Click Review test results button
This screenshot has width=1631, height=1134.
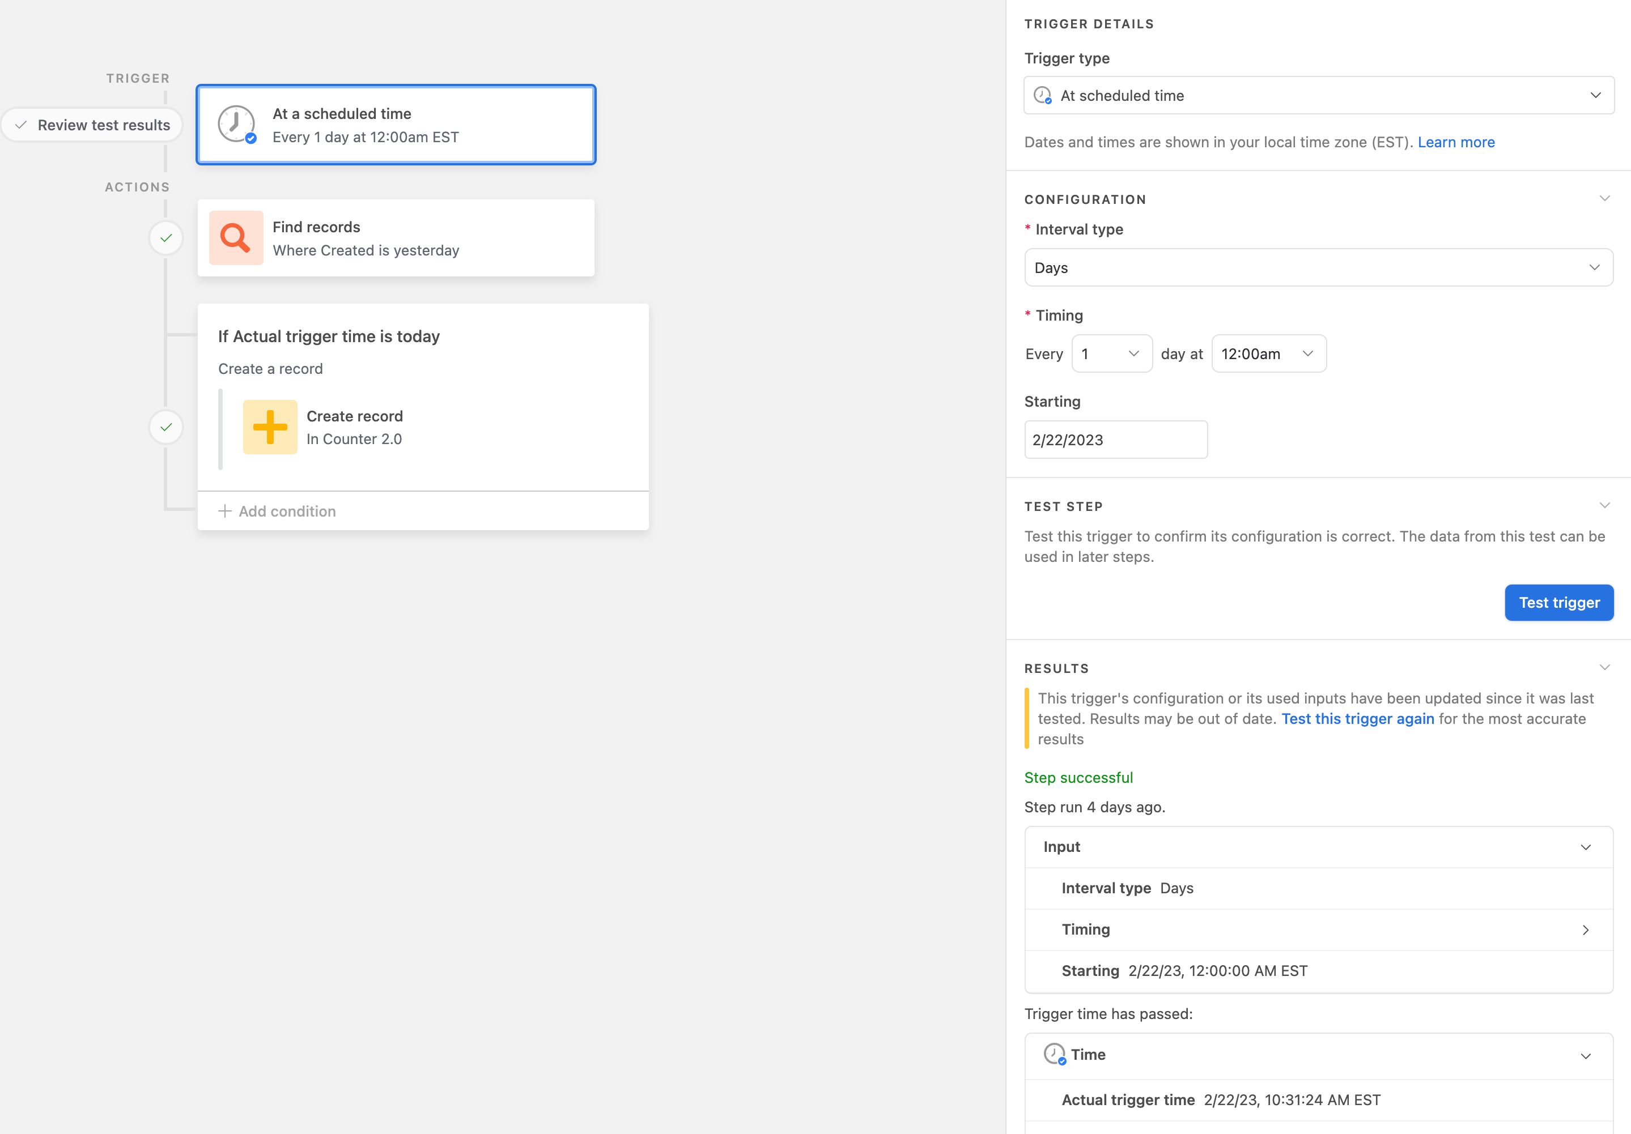pyautogui.click(x=92, y=125)
